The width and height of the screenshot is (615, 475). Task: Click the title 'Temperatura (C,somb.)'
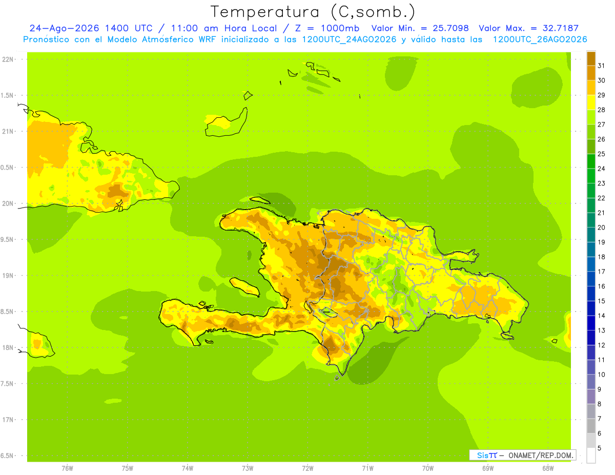tap(313, 12)
